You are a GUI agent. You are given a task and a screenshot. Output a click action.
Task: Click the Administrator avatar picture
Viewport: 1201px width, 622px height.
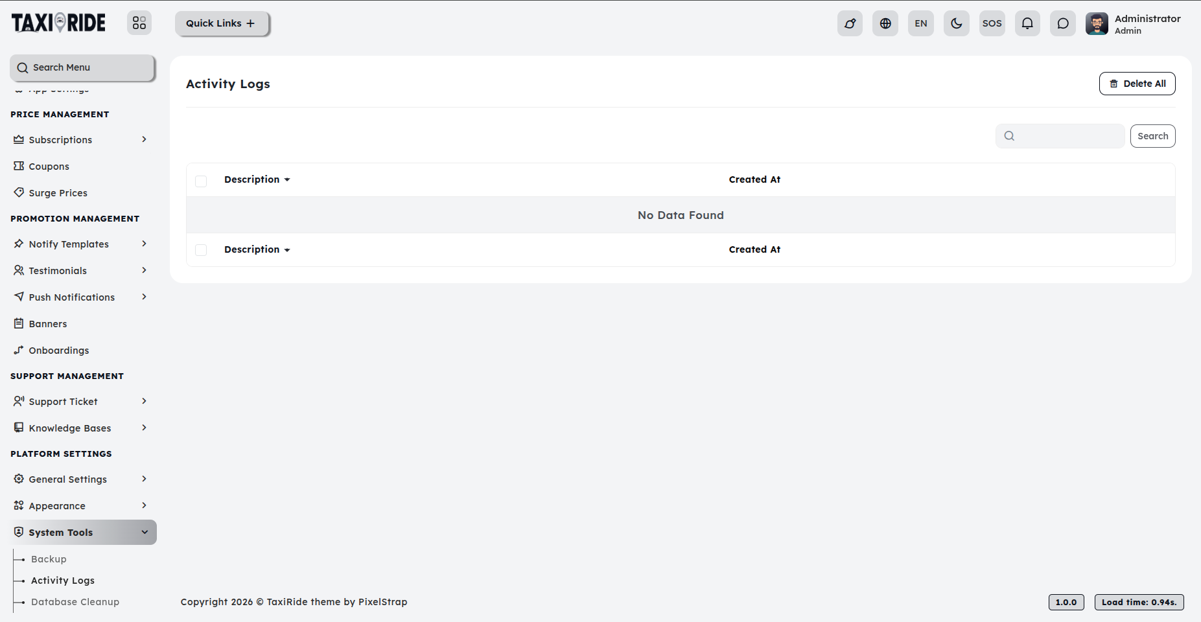click(1097, 24)
